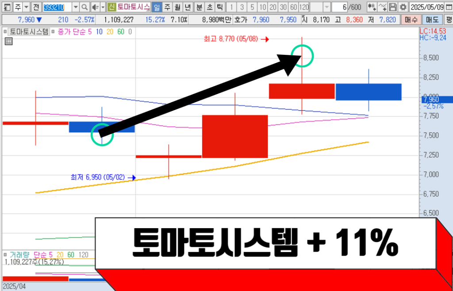
Task: Click the 토마토시스 stock name field
Action: click(134, 7)
